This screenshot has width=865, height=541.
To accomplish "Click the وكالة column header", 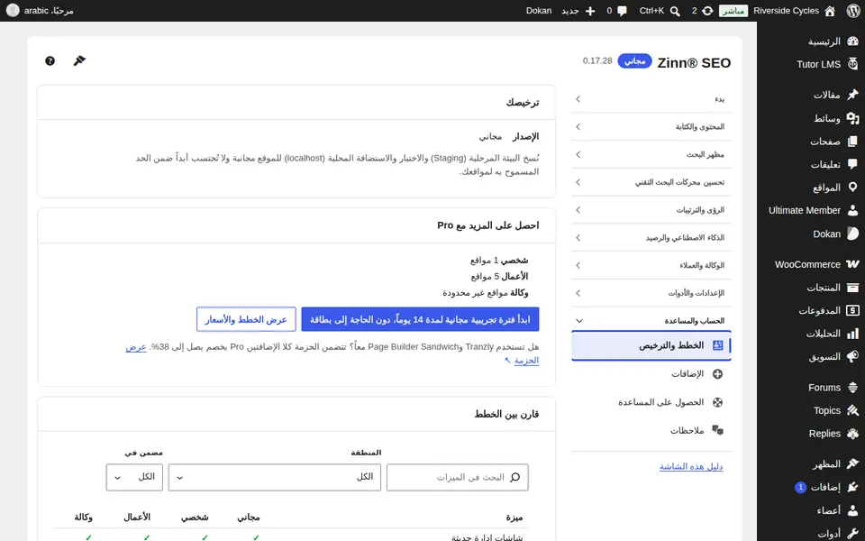I will (x=83, y=518).
